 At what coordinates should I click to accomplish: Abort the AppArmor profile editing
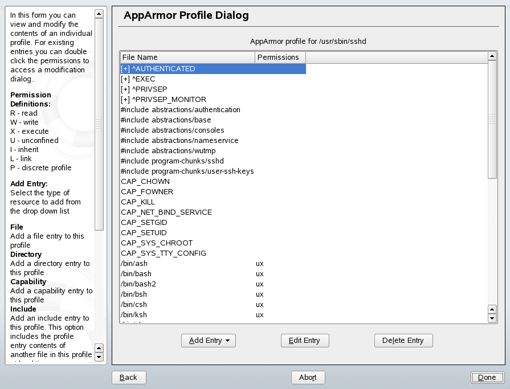click(308, 377)
